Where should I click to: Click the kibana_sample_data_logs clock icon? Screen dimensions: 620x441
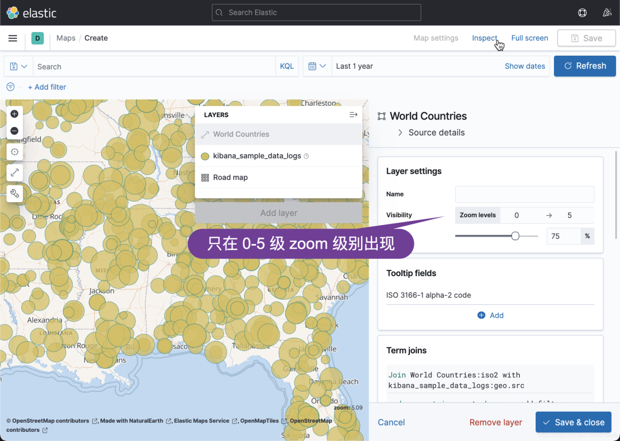pyautogui.click(x=306, y=156)
